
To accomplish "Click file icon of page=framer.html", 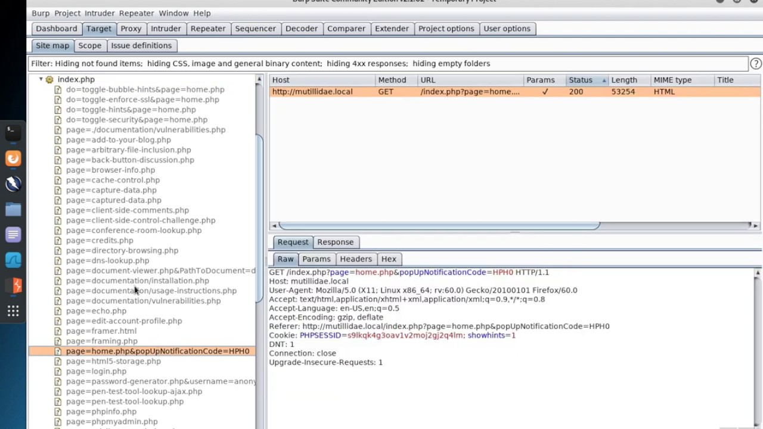I will tap(58, 331).
